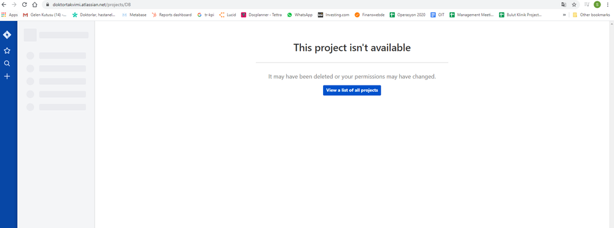
Task: Open the Apps bookmarks shortcut
Action: click(10, 15)
